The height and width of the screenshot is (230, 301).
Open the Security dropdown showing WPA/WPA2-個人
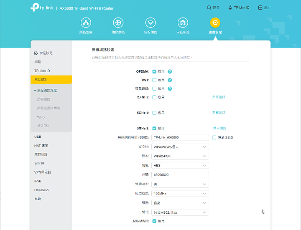point(180,147)
